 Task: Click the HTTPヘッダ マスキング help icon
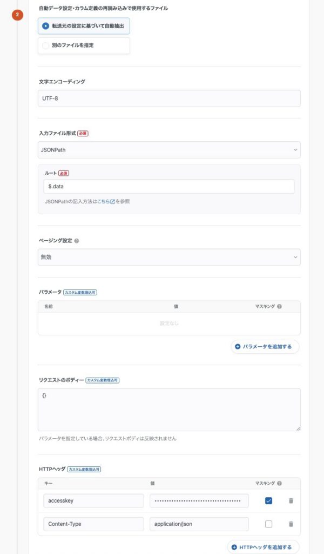point(279,483)
